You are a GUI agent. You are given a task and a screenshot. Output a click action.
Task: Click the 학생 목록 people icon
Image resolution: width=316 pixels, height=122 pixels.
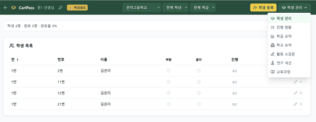[x=11, y=46]
